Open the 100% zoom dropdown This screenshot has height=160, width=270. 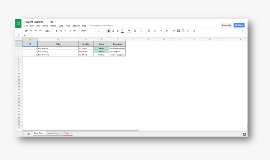[49, 31]
